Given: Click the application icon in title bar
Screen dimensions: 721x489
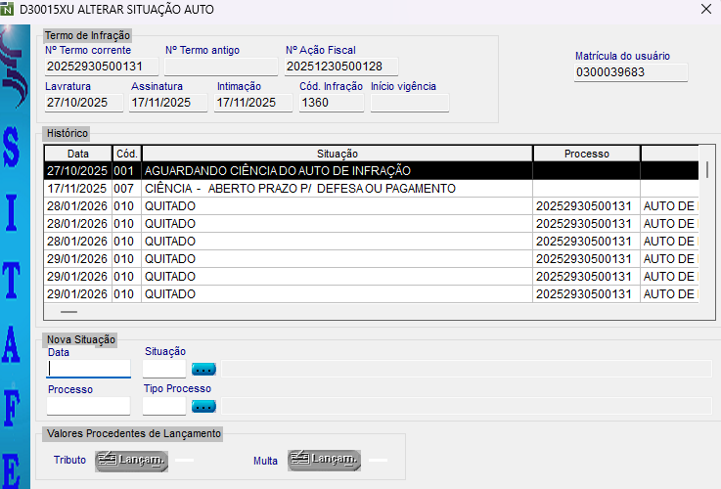Looking at the screenshot, I should tap(8, 9).
